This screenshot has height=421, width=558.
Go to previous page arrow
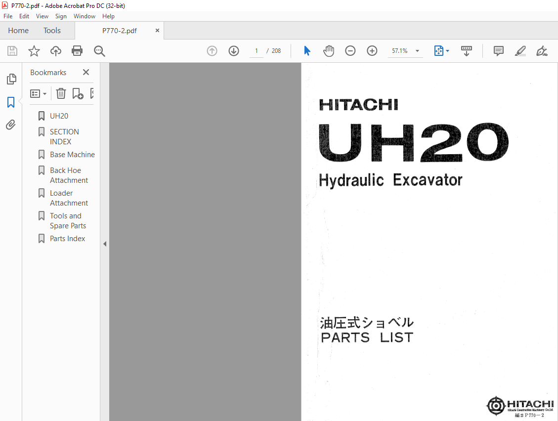coord(212,51)
